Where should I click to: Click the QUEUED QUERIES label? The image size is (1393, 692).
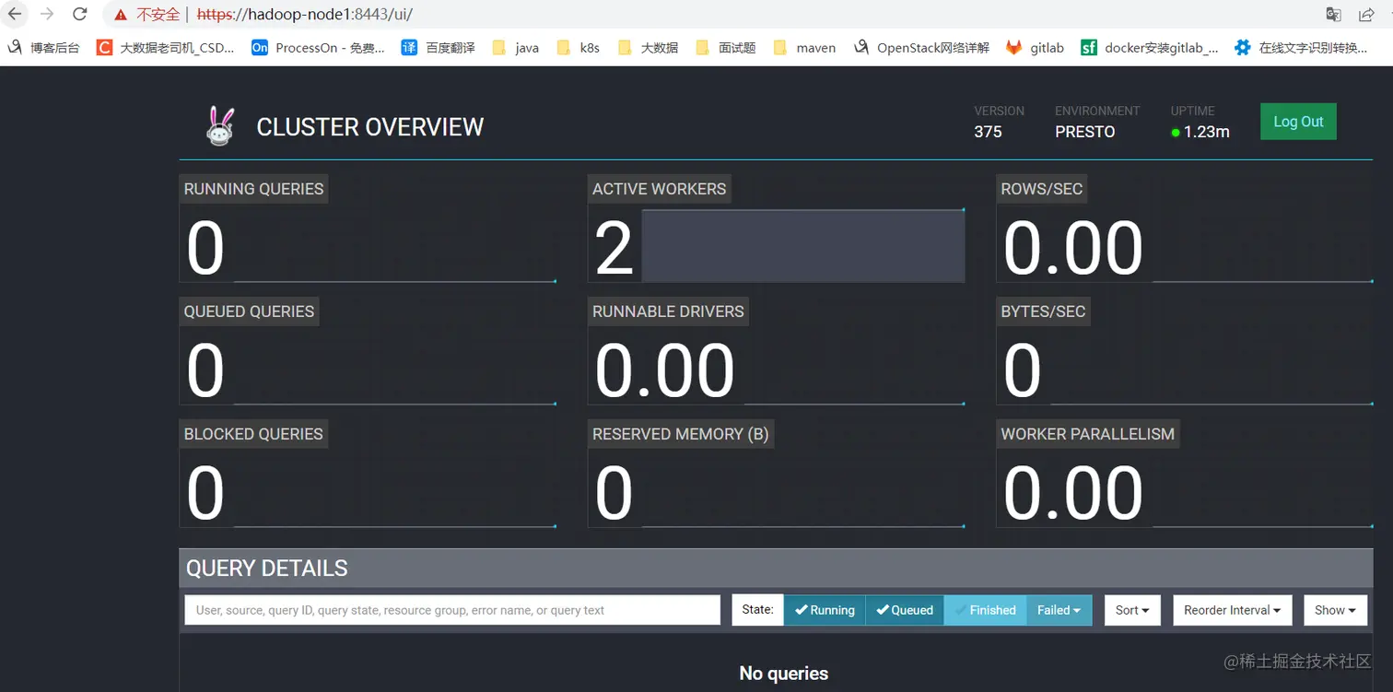(249, 311)
